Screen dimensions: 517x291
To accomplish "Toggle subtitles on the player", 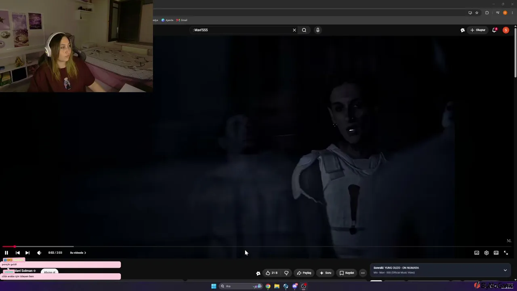I will (x=477, y=253).
